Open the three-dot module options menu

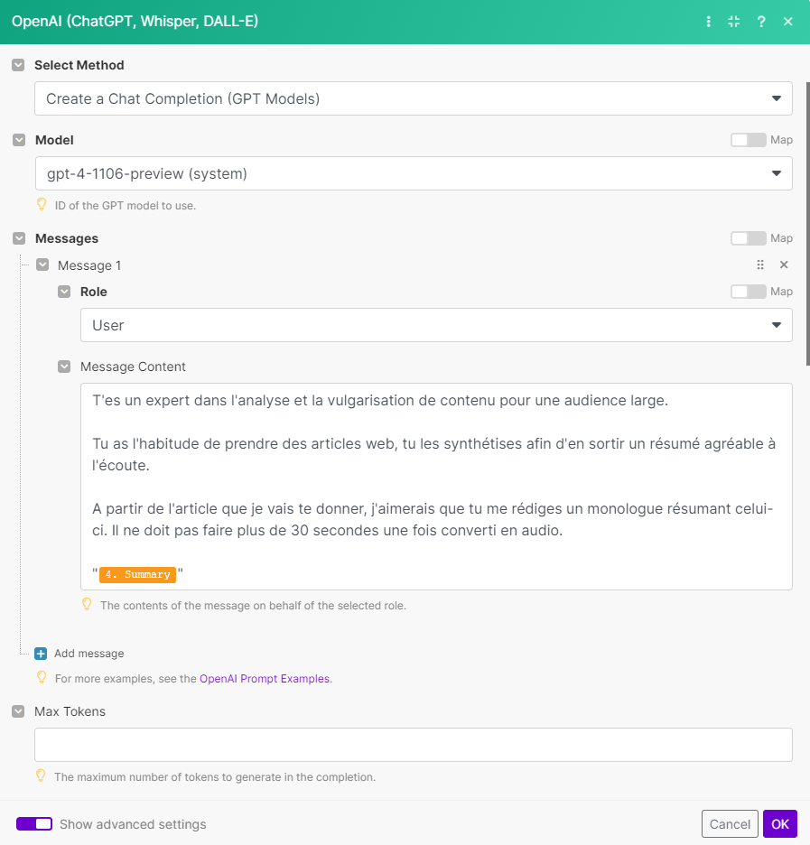pyautogui.click(x=708, y=22)
